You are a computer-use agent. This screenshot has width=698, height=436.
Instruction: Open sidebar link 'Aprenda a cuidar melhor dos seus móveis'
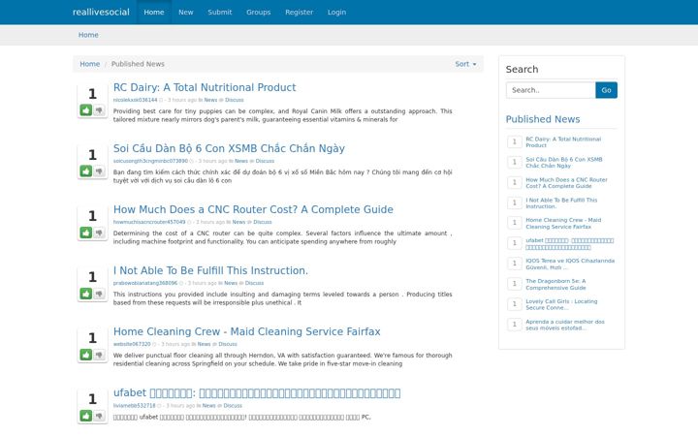565,325
